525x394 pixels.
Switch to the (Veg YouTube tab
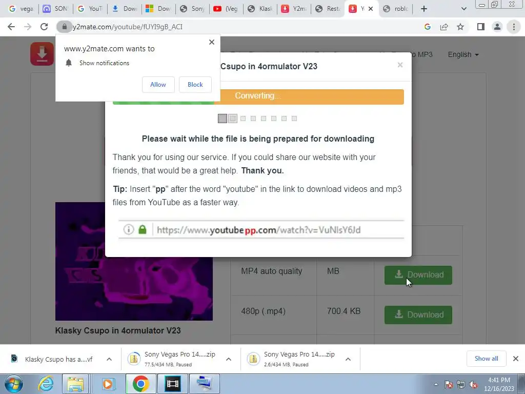click(226, 9)
